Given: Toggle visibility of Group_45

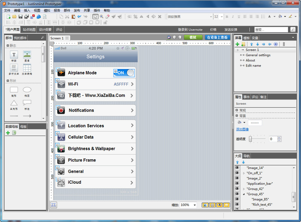Looking at the screenshot, I should [237, 194].
